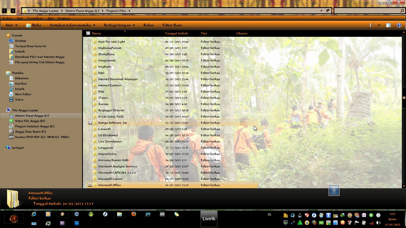Screen dimensions: 406x228
Task: Click in the search input field
Action: tap(367, 11)
